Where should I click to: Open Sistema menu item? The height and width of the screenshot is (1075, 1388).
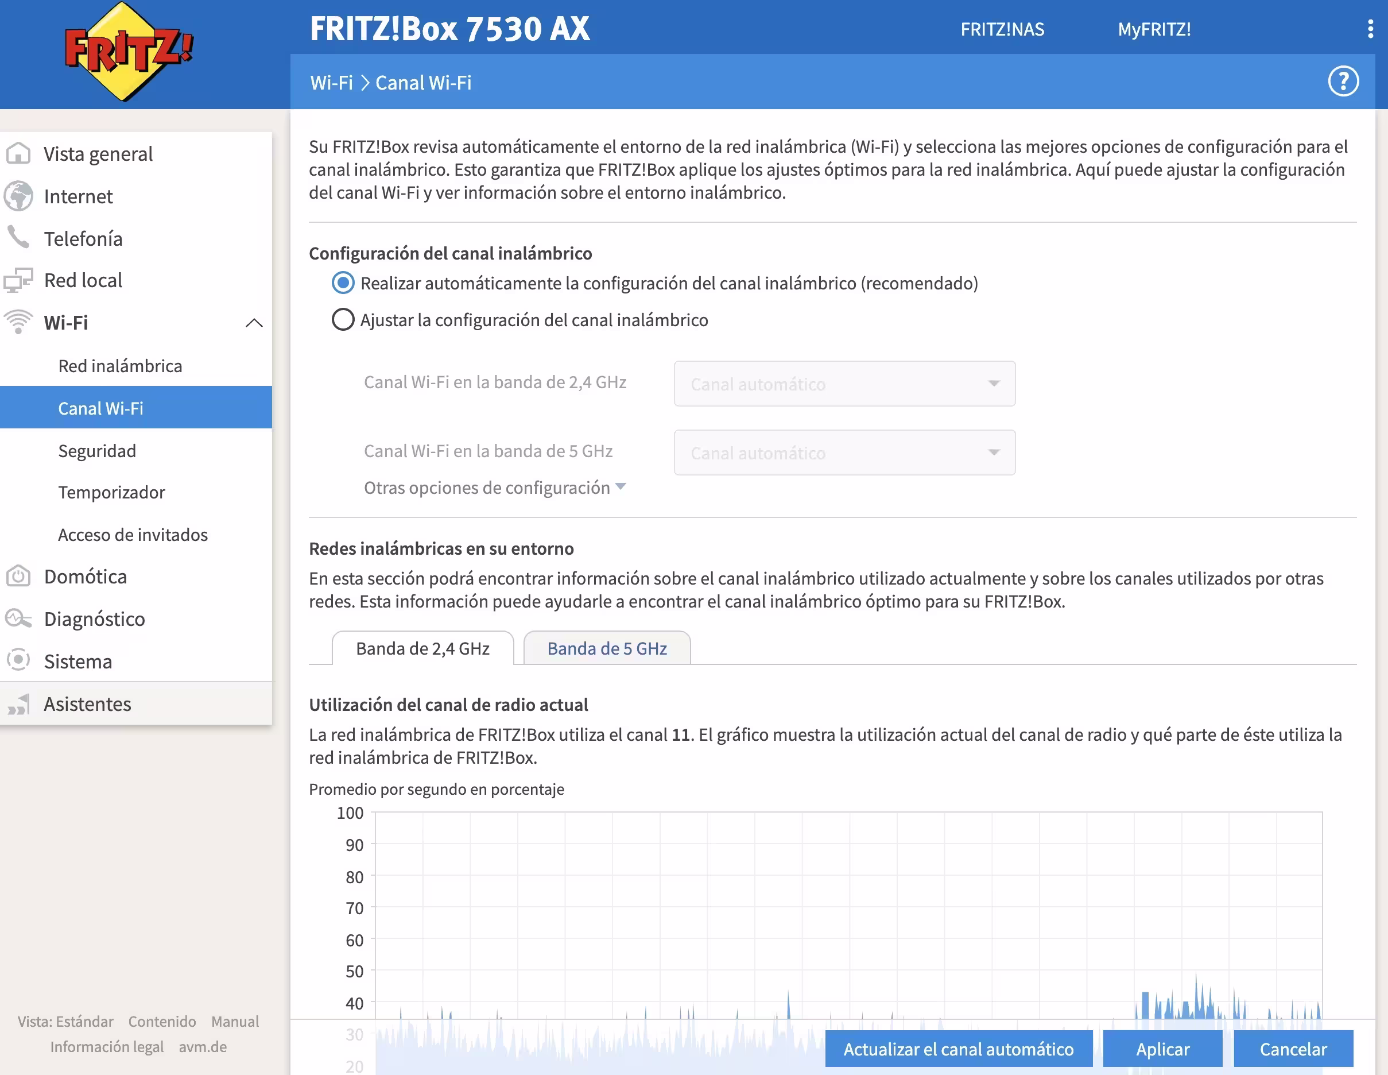click(x=136, y=661)
